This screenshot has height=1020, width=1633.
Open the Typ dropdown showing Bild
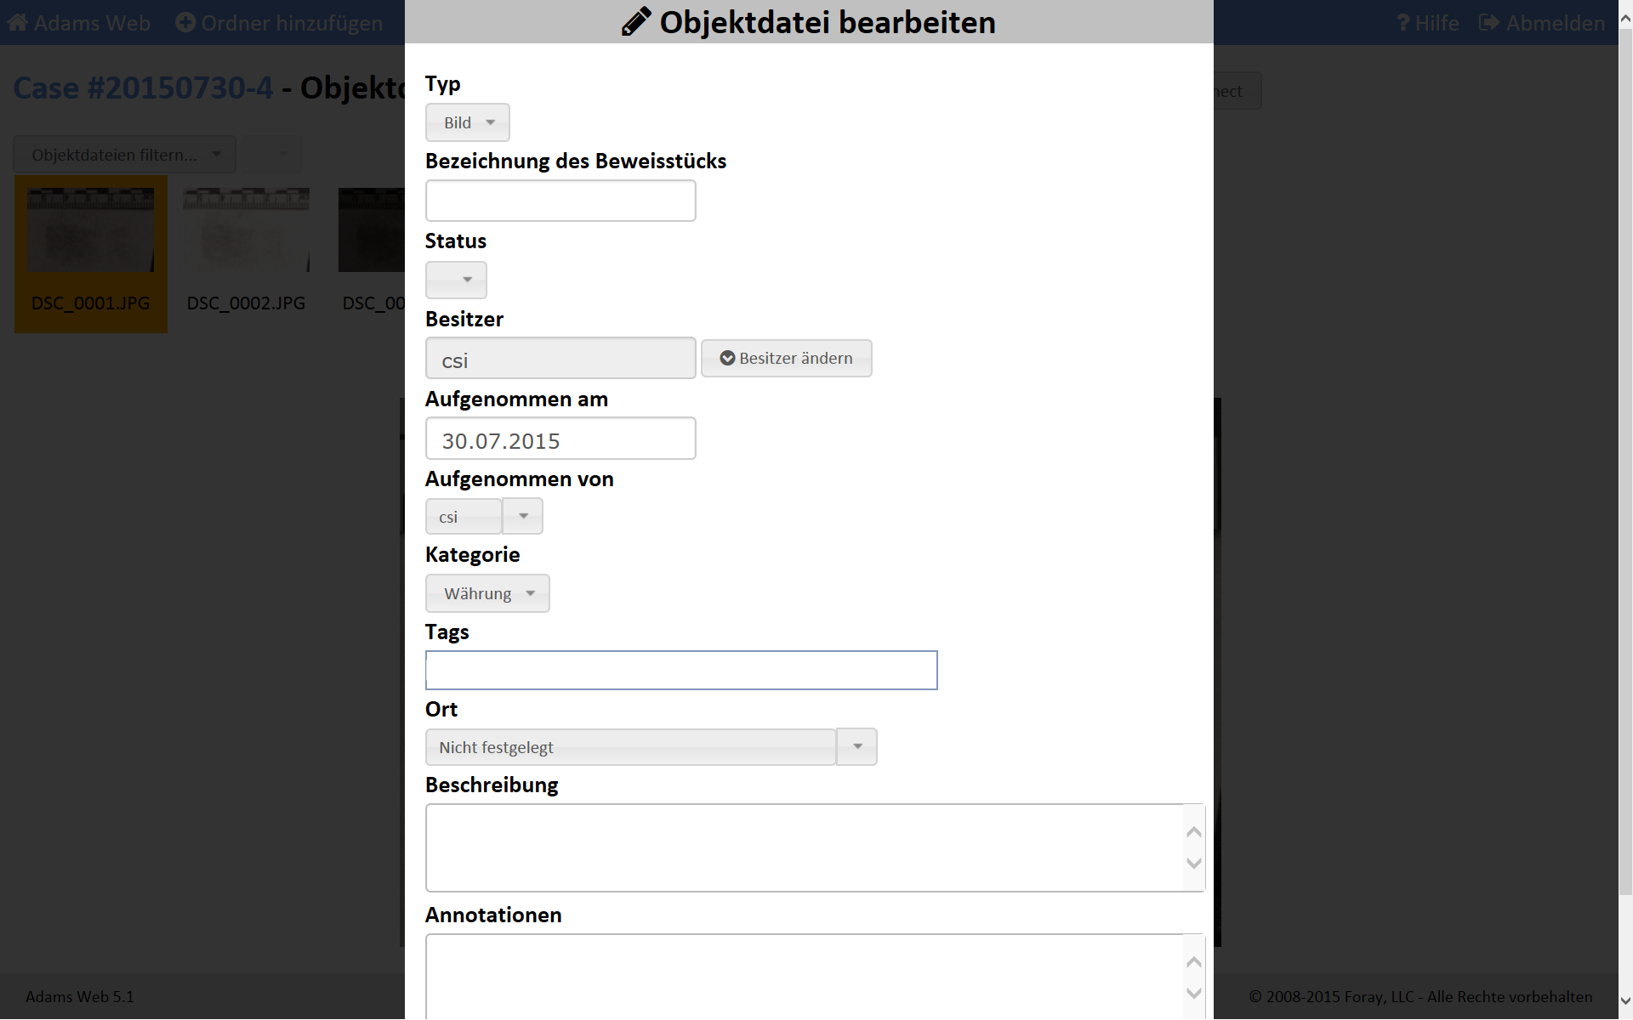coord(468,122)
